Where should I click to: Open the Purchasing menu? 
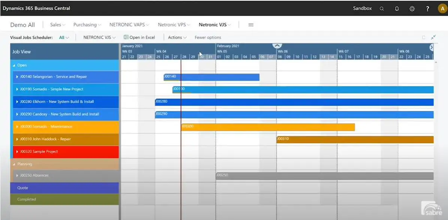pyautogui.click(x=87, y=25)
